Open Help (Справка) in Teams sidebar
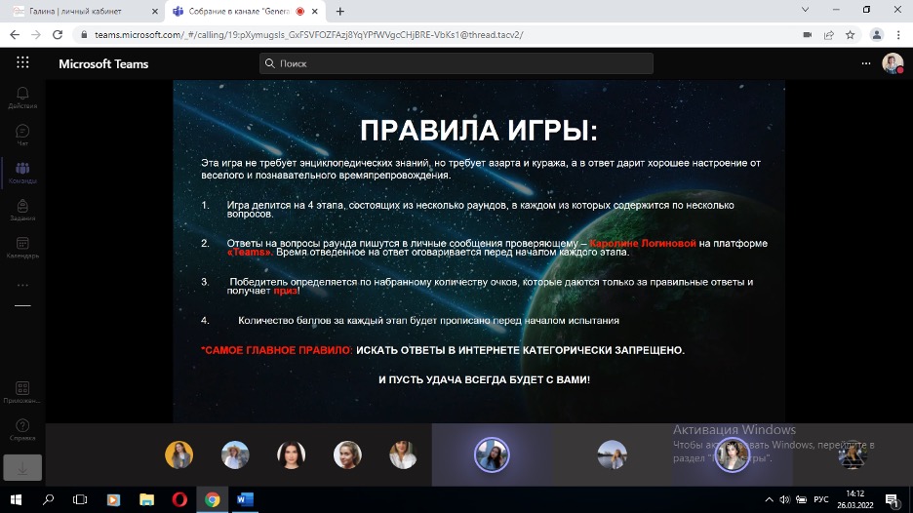The width and height of the screenshot is (913, 513). [22, 429]
